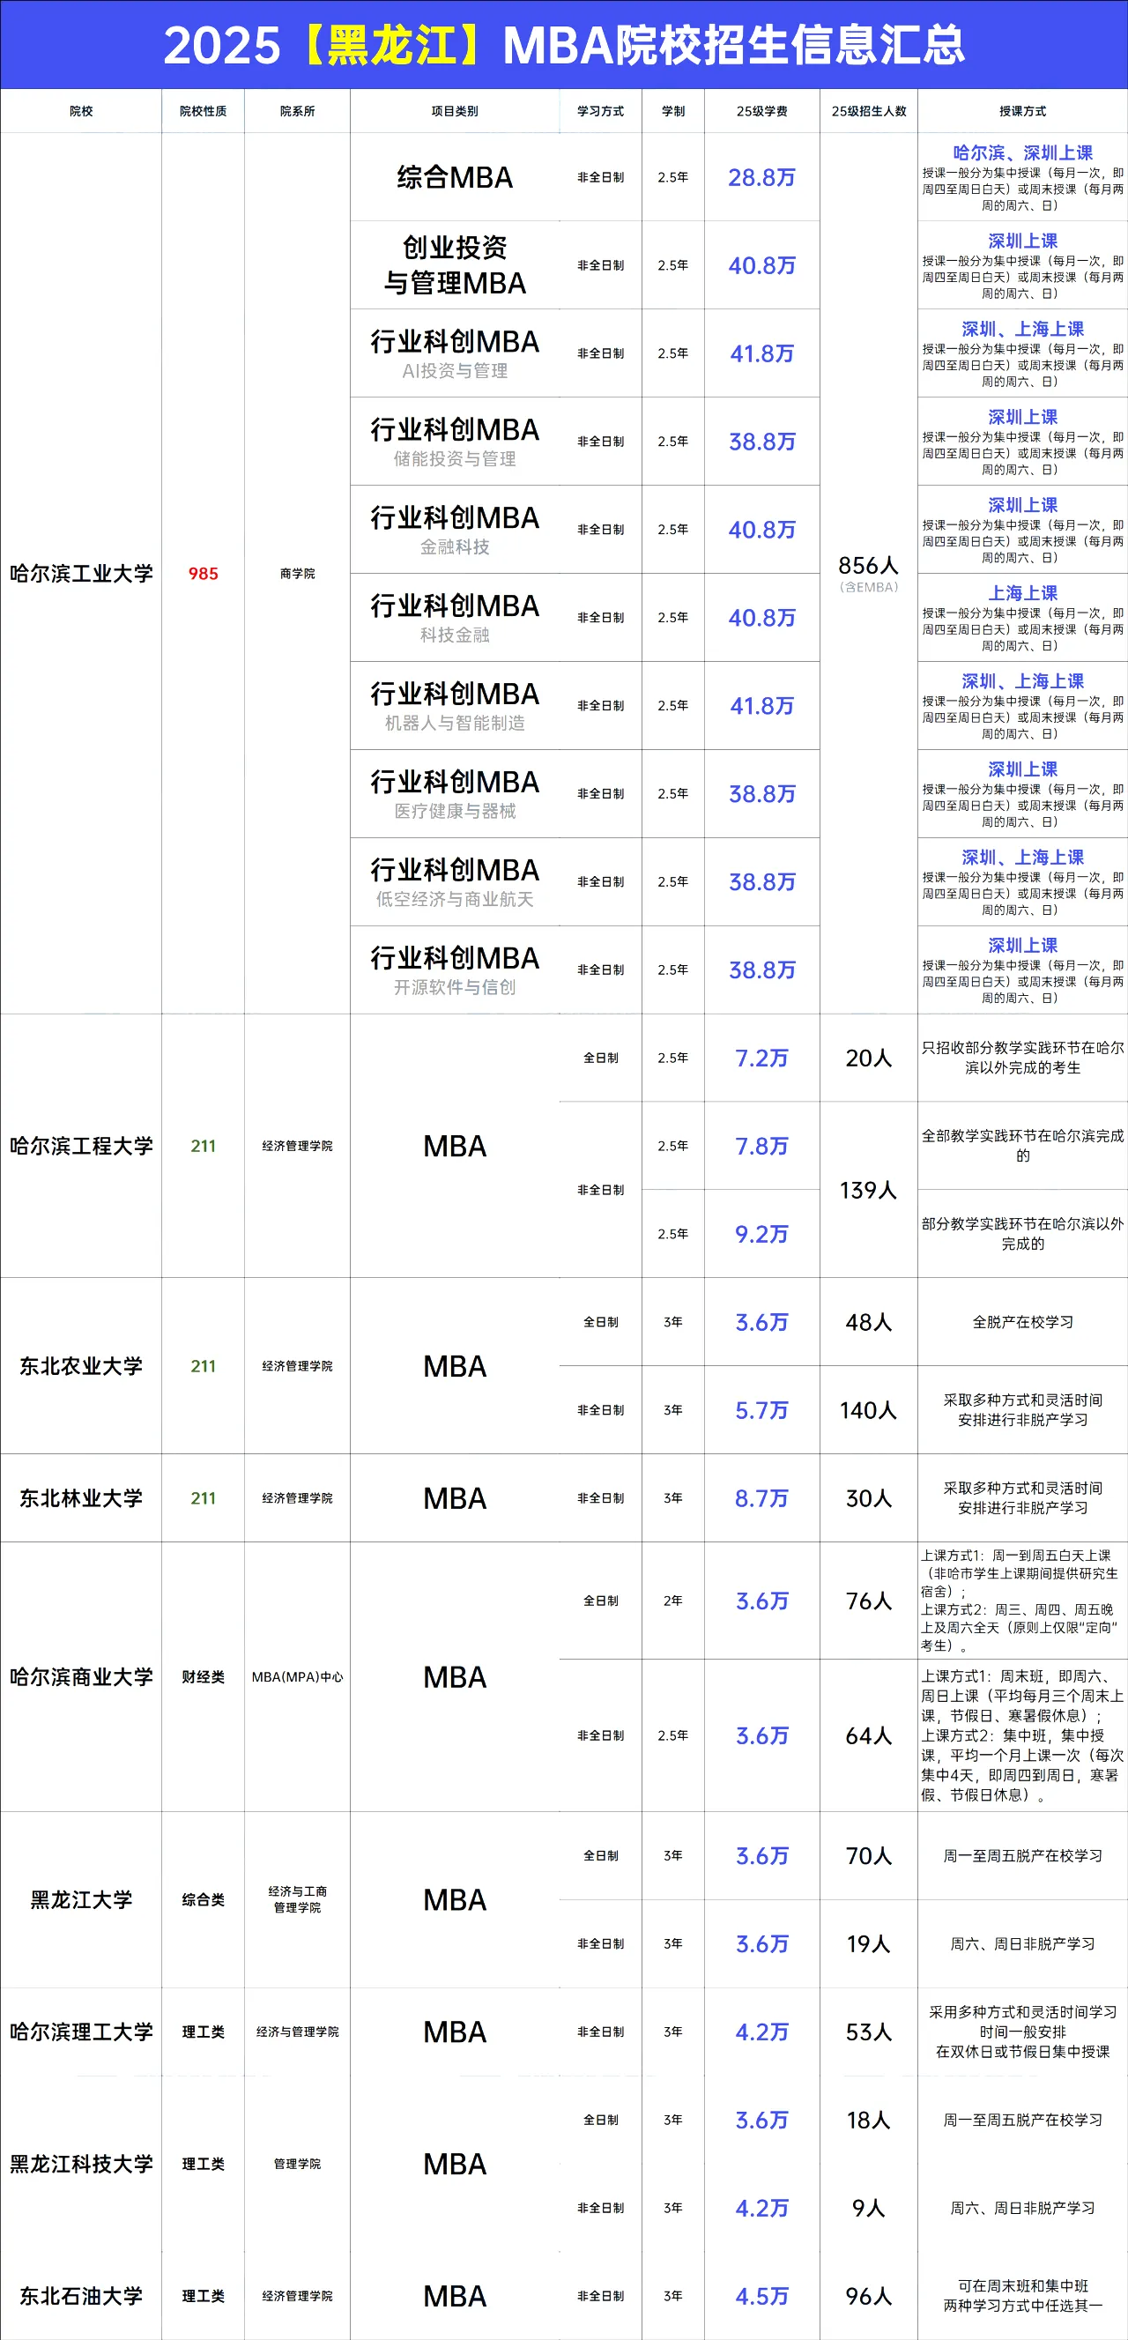Click the 院校性质 column header
The height and width of the screenshot is (2340, 1128).
coord(204,111)
